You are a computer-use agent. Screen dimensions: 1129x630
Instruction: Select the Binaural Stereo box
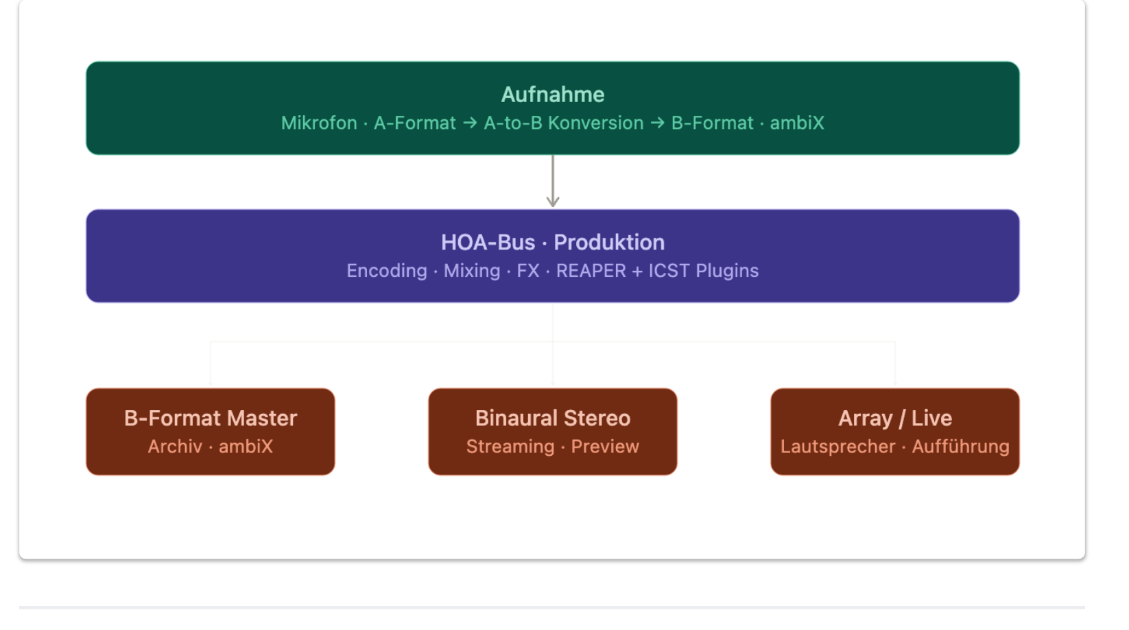pyautogui.click(x=552, y=432)
